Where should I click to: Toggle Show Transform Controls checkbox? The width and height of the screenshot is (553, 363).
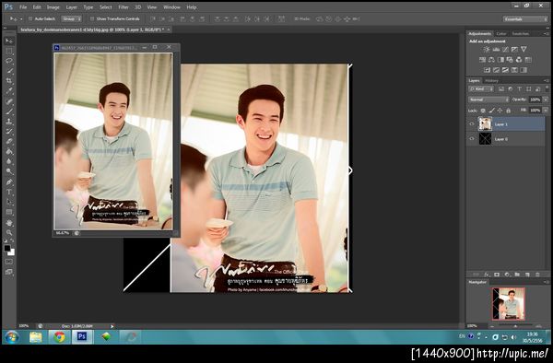(92, 18)
